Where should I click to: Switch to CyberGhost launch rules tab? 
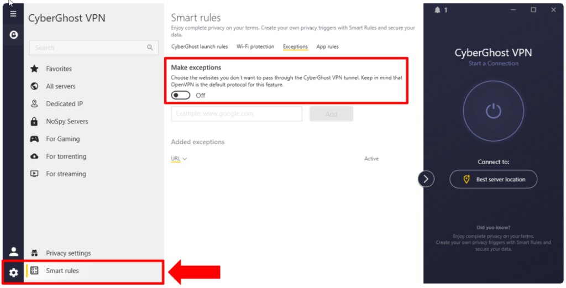click(x=199, y=46)
